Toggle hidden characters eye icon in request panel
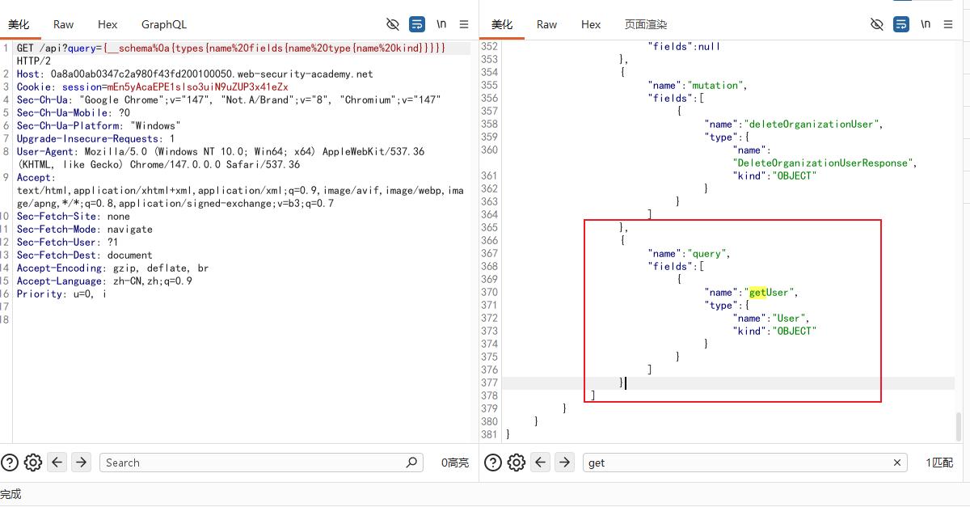 [393, 24]
